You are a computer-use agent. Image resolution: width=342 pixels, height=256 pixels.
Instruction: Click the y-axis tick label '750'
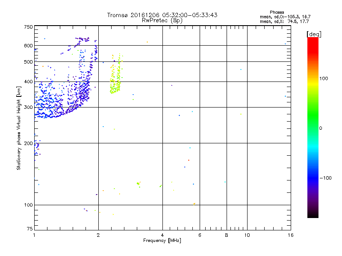pyautogui.click(x=28, y=27)
